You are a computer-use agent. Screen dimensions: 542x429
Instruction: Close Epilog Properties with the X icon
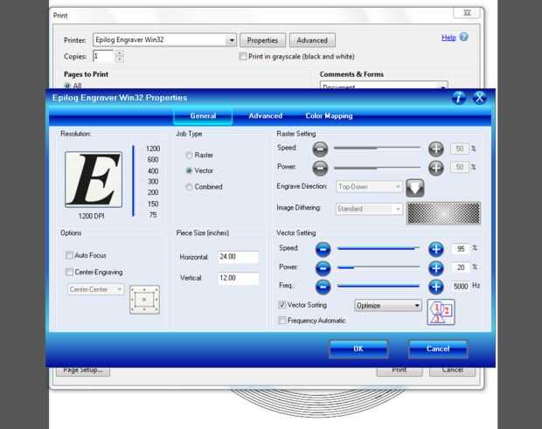[479, 98]
